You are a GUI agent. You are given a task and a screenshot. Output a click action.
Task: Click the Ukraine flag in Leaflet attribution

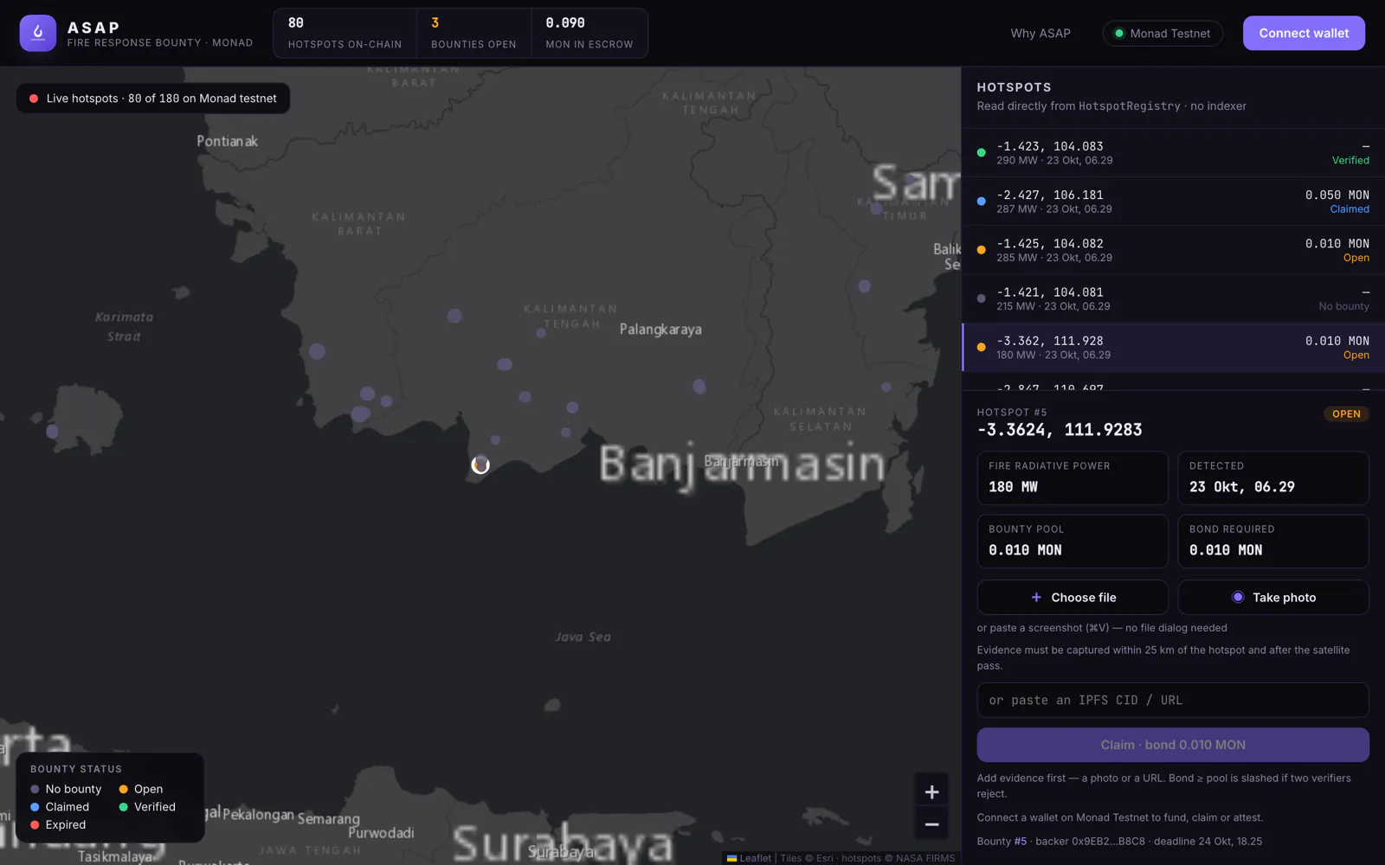click(x=731, y=858)
